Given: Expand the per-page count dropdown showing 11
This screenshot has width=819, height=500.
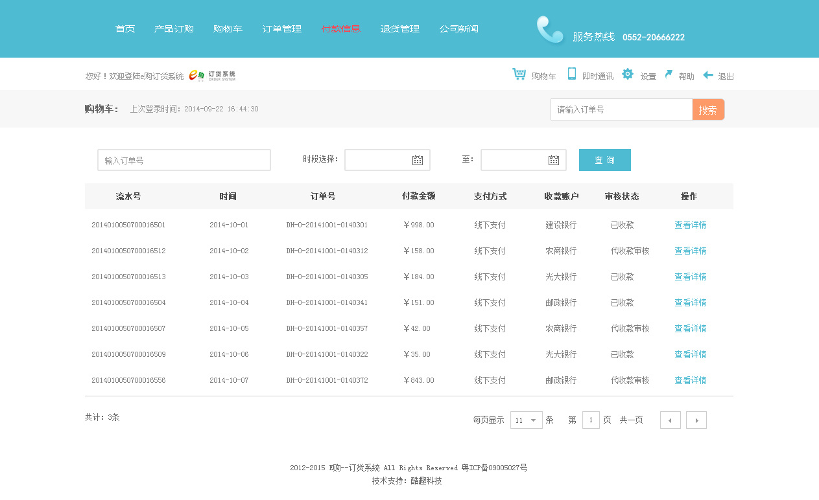Looking at the screenshot, I should click(526, 420).
